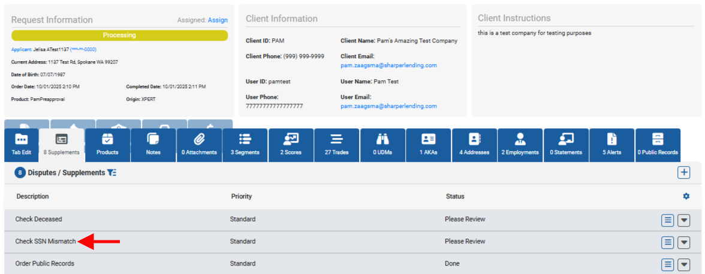The width and height of the screenshot is (705, 274).
Task: Click the Current Address text
Action: coord(65,62)
